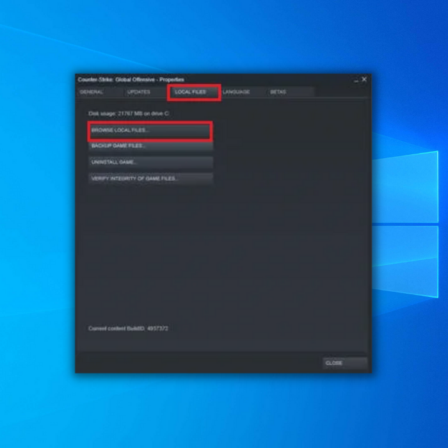Click Browse Local Files button
Screen dimensions: 448x448
click(150, 131)
